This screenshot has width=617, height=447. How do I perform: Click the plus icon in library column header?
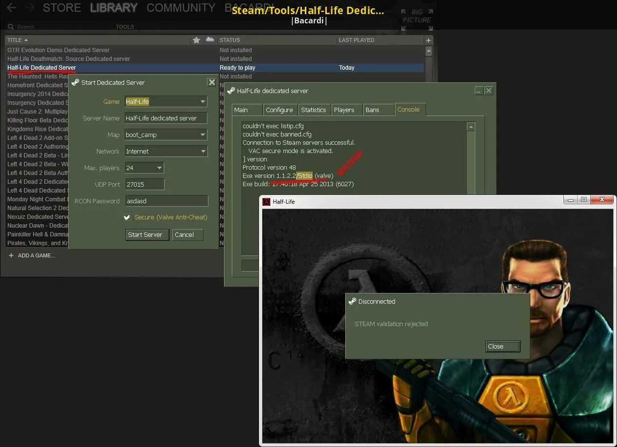pos(429,40)
